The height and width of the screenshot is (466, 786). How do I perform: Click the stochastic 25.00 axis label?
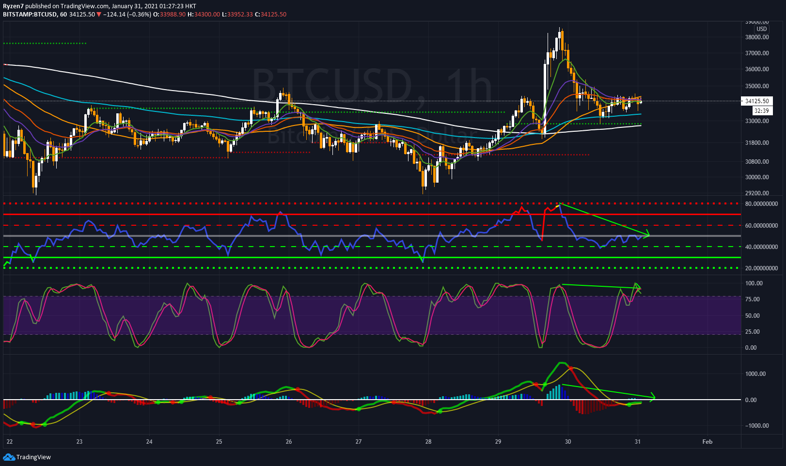[753, 332]
